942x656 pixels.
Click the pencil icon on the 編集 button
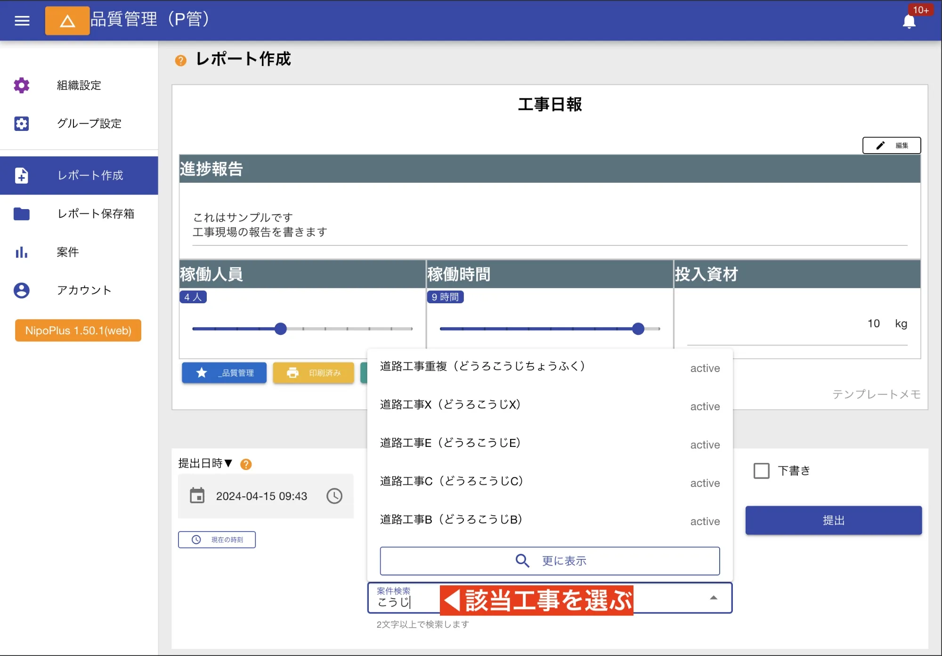(x=880, y=146)
